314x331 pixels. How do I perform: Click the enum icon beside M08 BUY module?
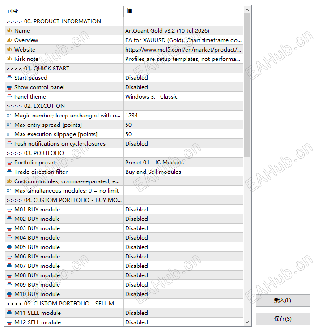[x=9, y=275]
